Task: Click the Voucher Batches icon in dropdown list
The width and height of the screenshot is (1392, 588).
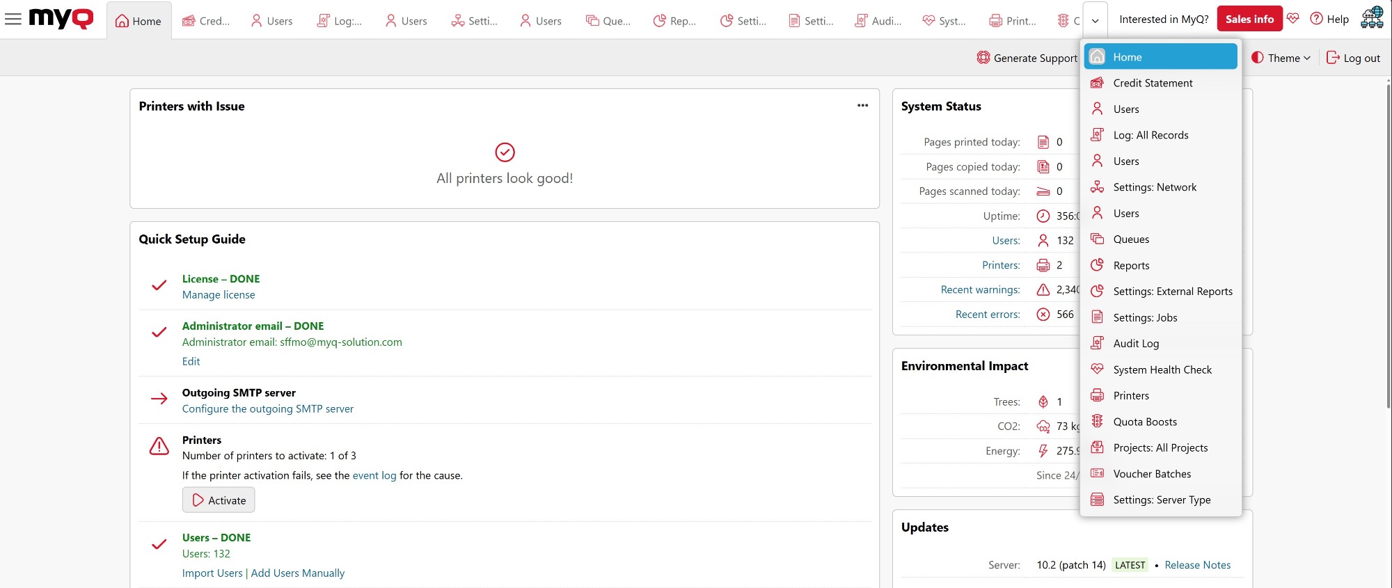Action: tap(1097, 474)
